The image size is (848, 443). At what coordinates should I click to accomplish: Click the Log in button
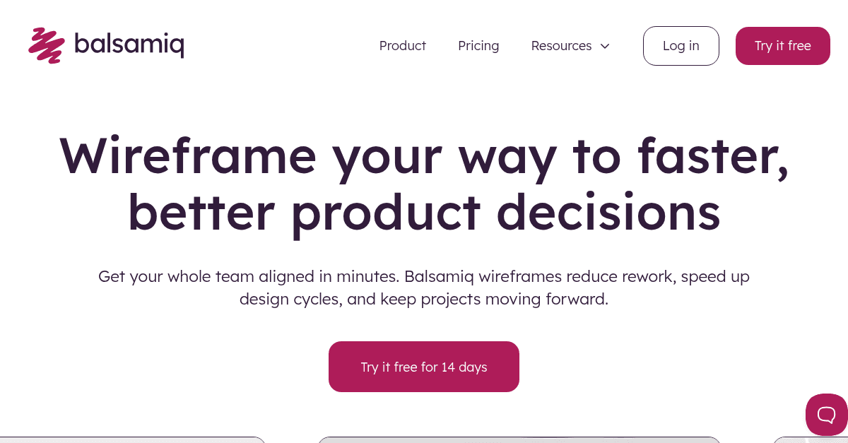(x=681, y=45)
